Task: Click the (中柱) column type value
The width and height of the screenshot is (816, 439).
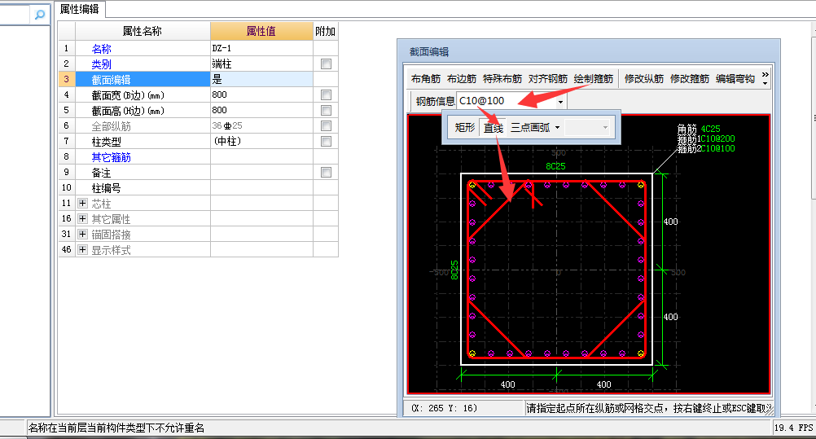Action: coord(261,141)
